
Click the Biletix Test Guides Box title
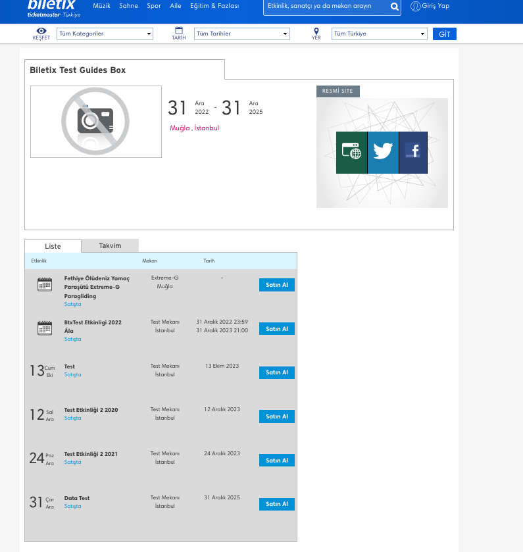point(78,70)
